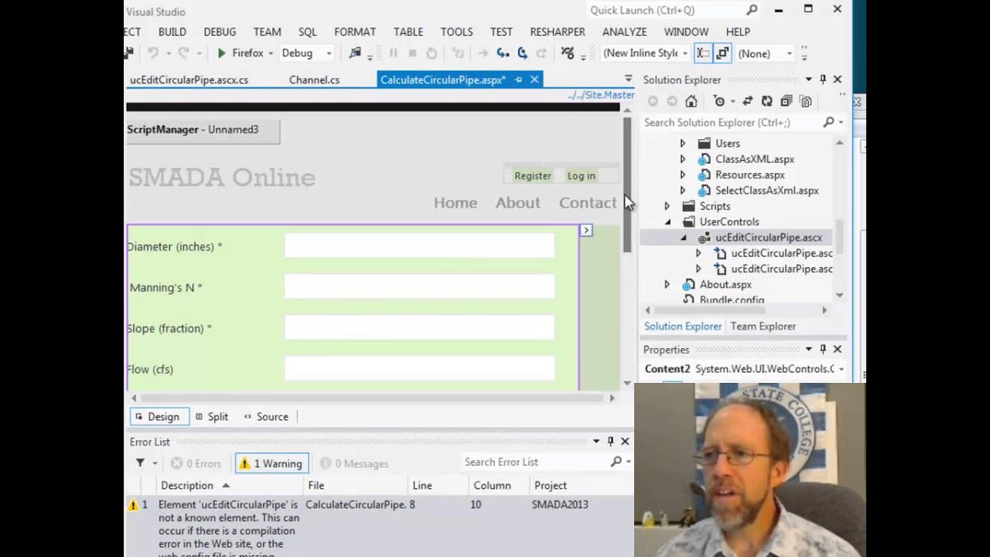Click the Error List filter funnel icon

(140, 463)
